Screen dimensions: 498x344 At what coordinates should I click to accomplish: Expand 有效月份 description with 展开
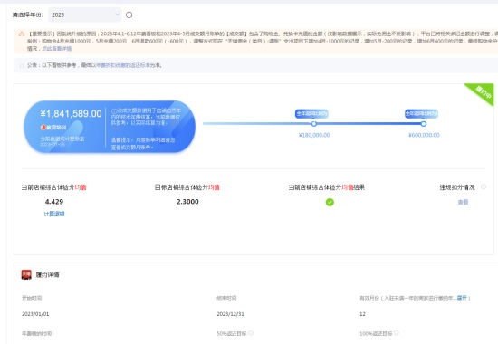[x=462, y=298]
